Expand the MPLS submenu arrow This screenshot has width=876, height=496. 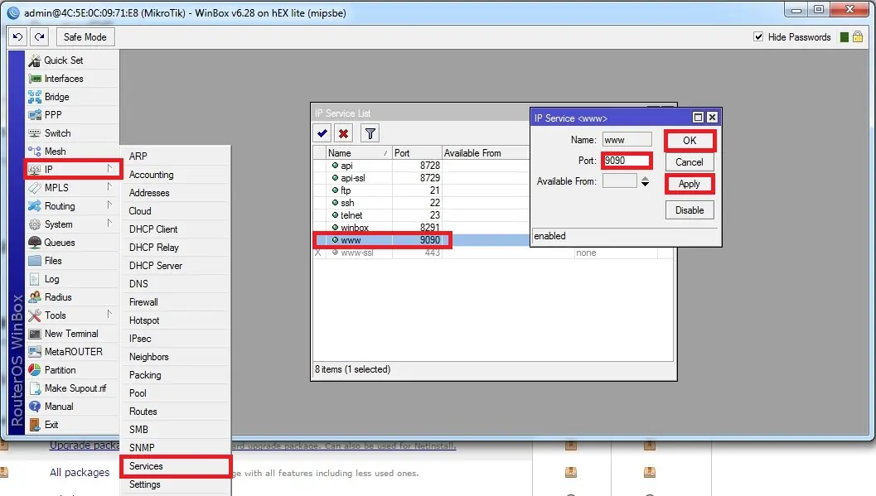point(109,187)
